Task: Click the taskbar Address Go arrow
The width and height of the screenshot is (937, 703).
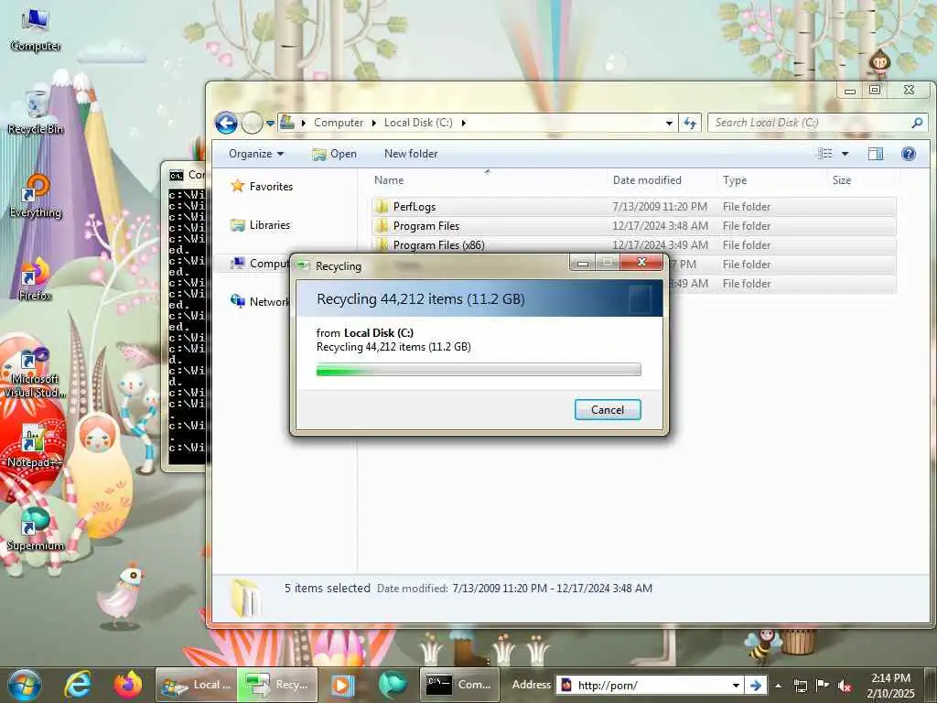Action: pos(755,685)
